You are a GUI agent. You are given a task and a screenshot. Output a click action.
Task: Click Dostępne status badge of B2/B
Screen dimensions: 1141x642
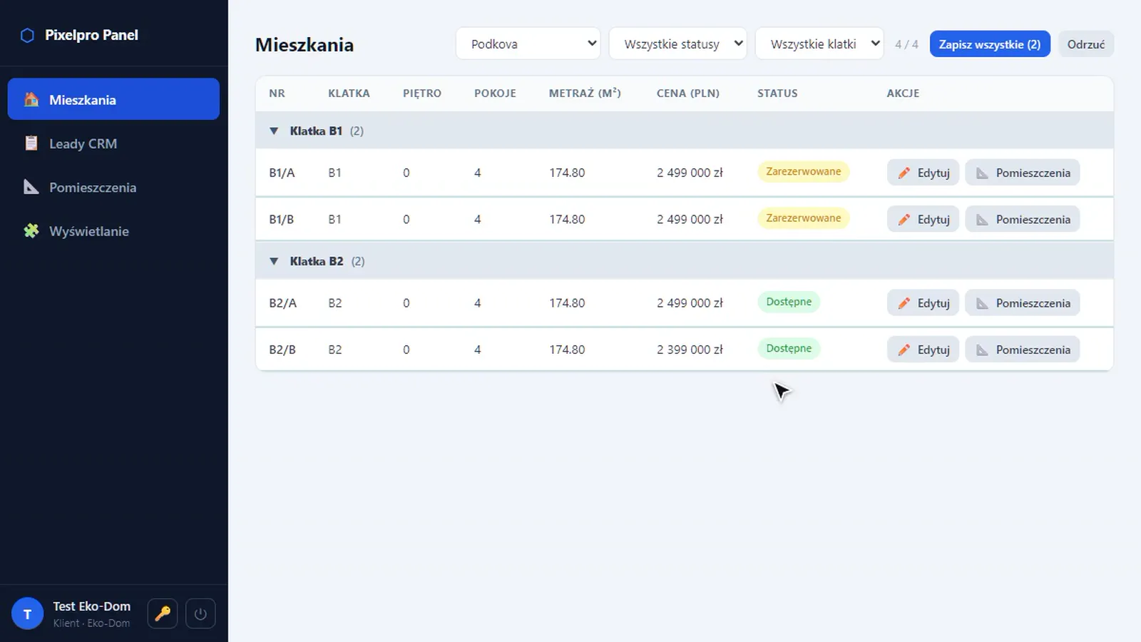(x=789, y=348)
